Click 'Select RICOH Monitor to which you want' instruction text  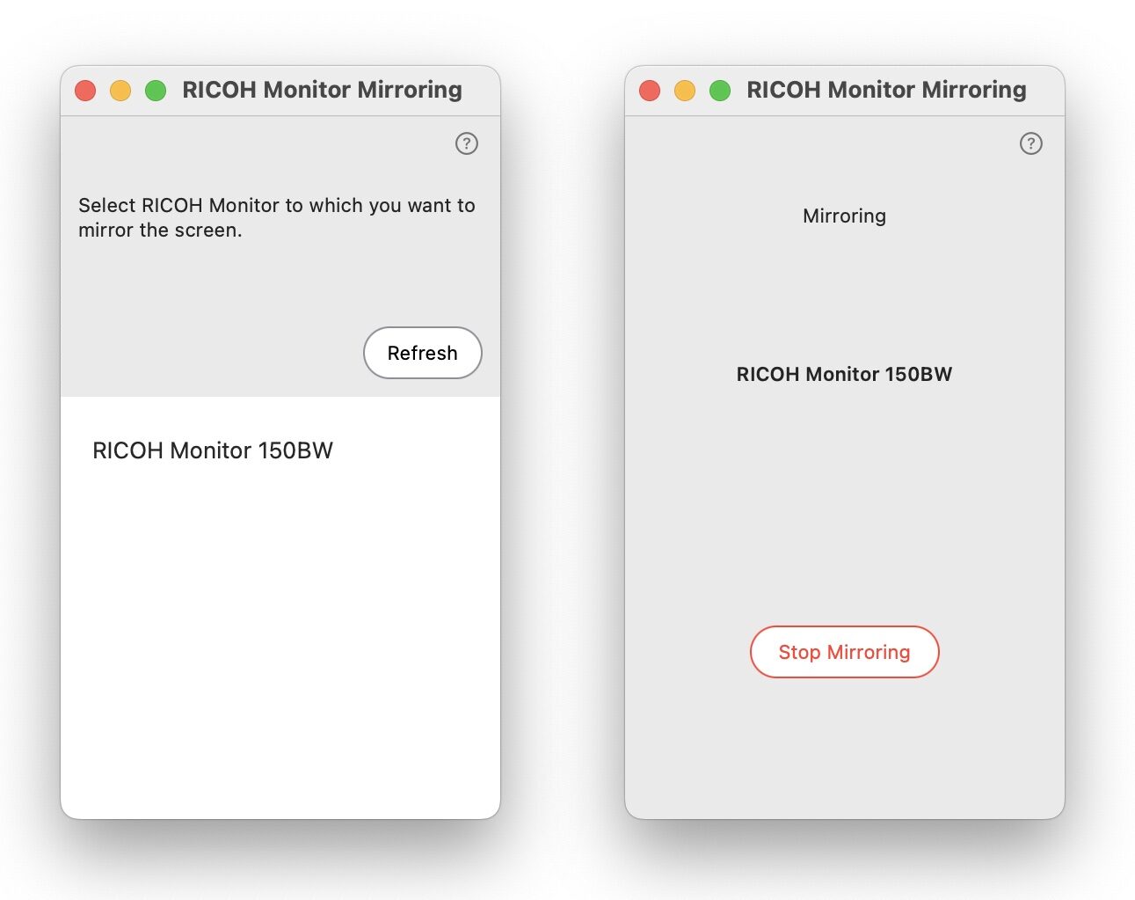pos(277,217)
